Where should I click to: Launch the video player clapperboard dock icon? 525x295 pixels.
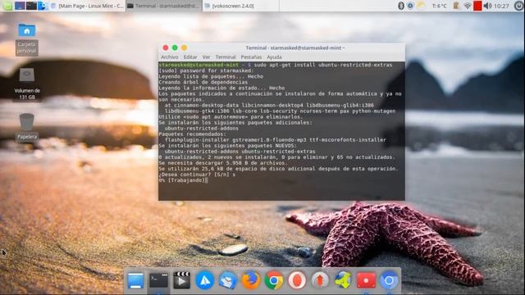tap(181, 280)
